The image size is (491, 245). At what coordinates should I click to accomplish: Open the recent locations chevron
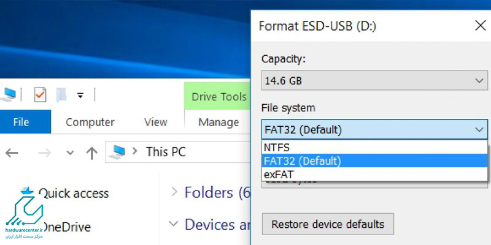click(69, 153)
